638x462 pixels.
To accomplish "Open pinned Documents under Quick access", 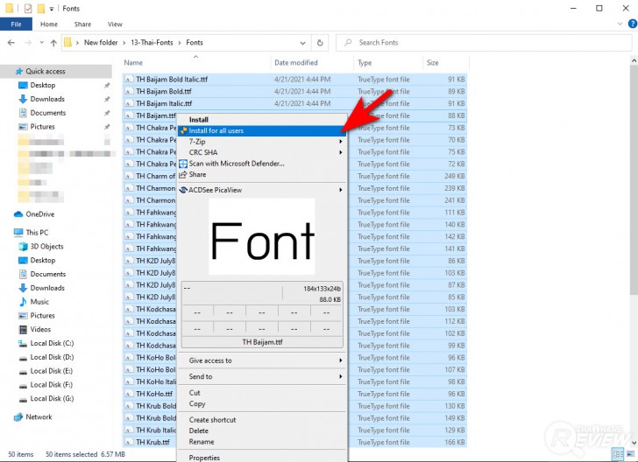I will pyautogui.click(x=47, y=113).
